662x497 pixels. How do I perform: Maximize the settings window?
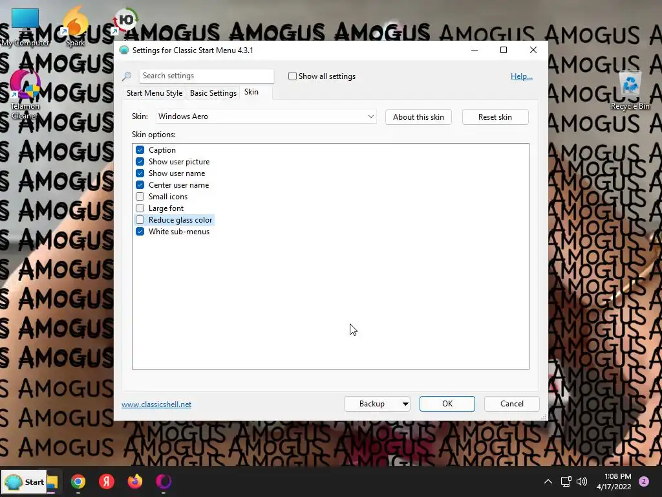click(503, 50)
